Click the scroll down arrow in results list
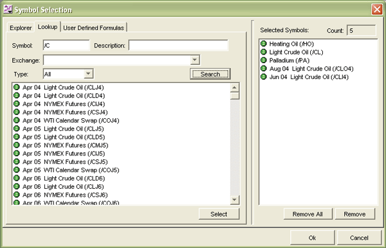This screenshot has width=386, height=248. click(234, 200)
